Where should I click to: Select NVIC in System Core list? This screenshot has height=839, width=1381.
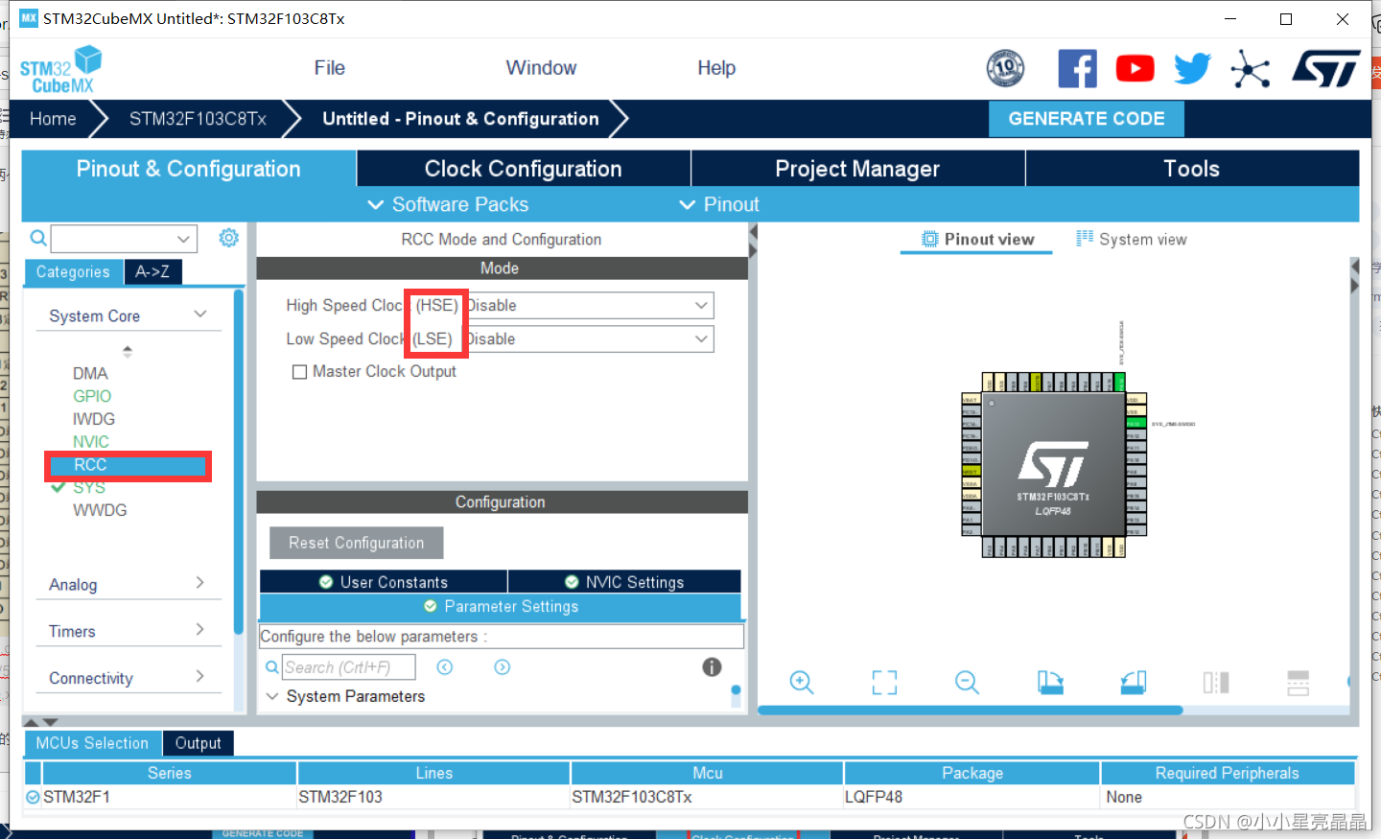coord(91,442)
